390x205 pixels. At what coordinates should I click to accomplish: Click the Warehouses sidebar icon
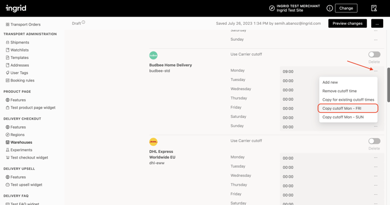[7, 142]
